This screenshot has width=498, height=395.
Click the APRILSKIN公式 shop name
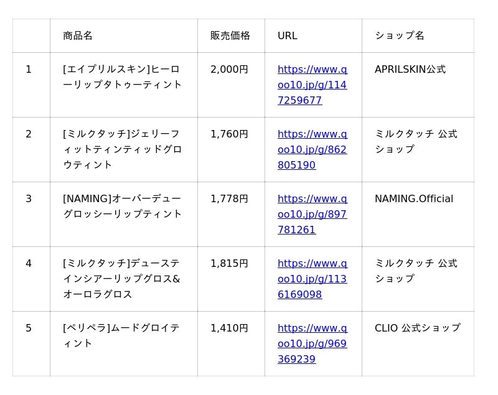pyautogui.click(x=410, y=70)
